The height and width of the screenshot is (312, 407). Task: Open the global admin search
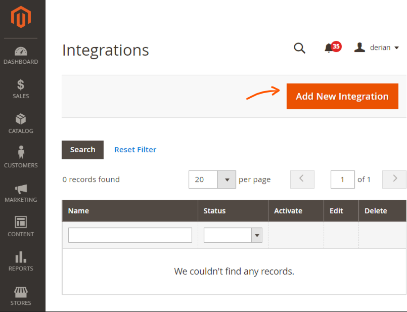pyautogui.click(x=299, y=48)
